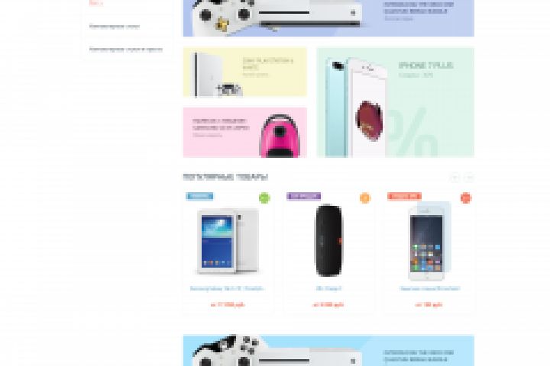Open the red highlighted sidebar category link

pos(95,3)
